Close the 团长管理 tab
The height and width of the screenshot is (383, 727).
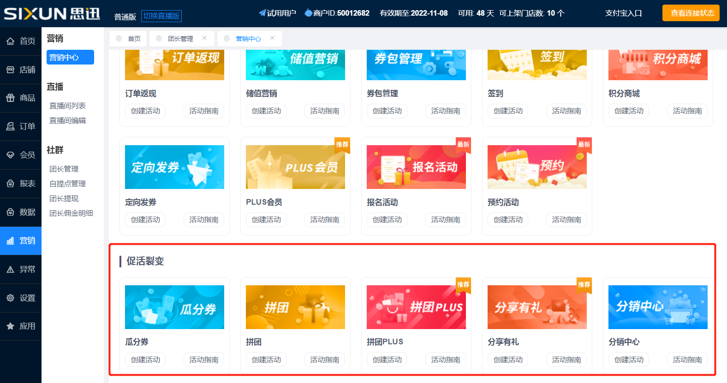(204, 38)
